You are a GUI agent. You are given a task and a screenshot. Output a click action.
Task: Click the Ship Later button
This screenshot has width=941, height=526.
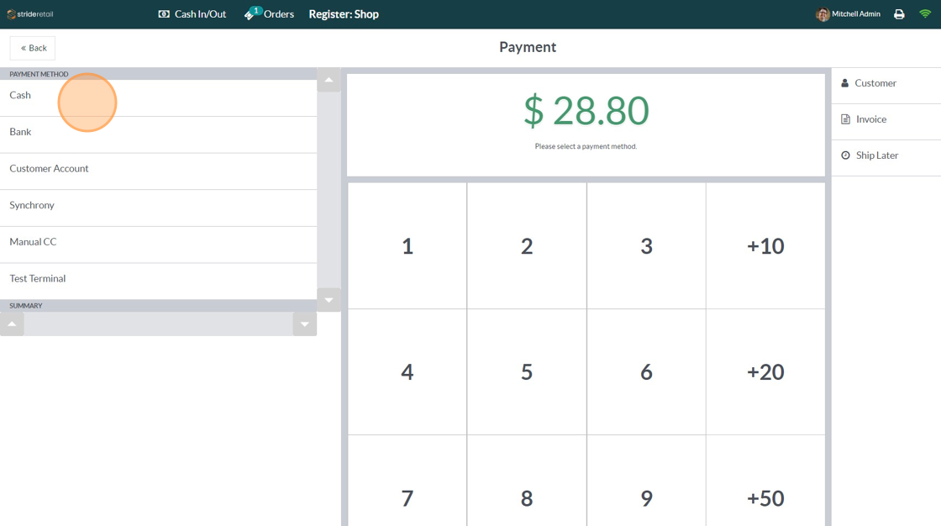(x=886, y=158)
